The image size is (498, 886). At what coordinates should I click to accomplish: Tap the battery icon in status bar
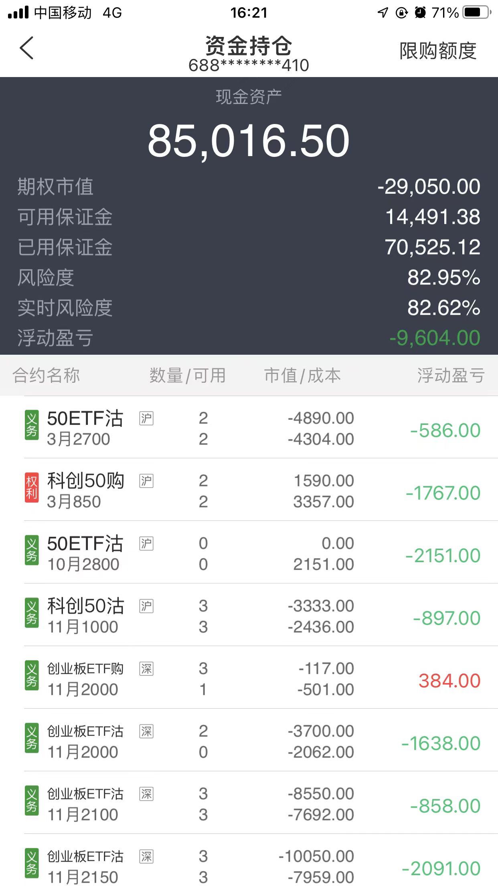[476, 12]
